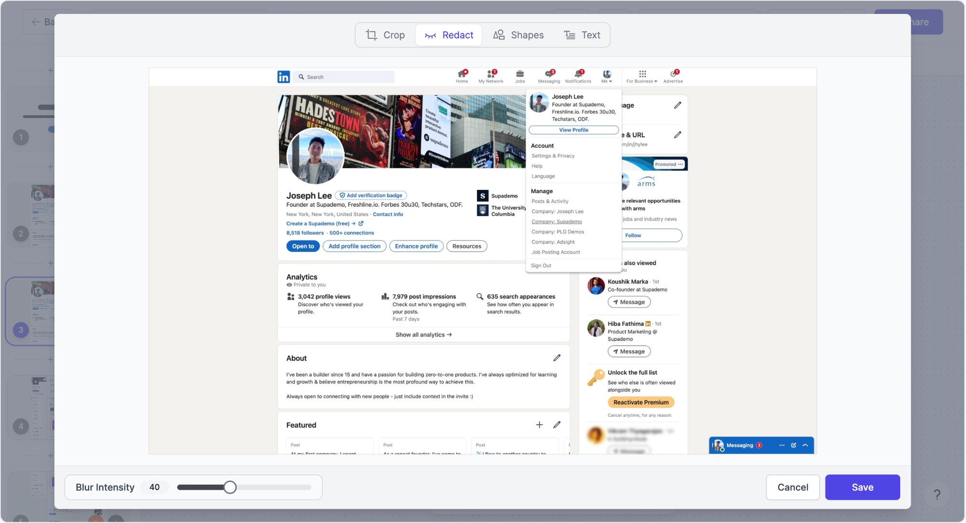The height and width of the screenshot is (523, 966).
Task: Click the Home nav icon
Action: tap(462, 76)
